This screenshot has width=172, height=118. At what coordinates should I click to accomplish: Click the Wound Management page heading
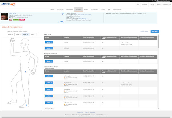[12, 27]
